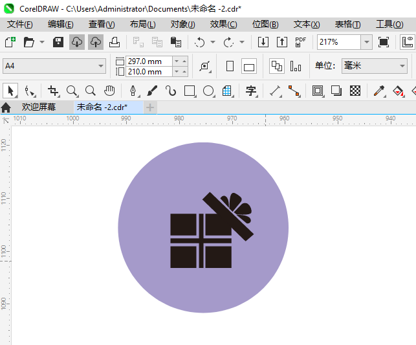Select the Zoom magnifier tool
This screenshot has height=345, width=416.
[72, 91]
